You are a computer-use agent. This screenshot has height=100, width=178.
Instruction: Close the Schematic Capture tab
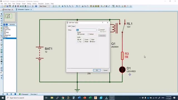[31, 9]
